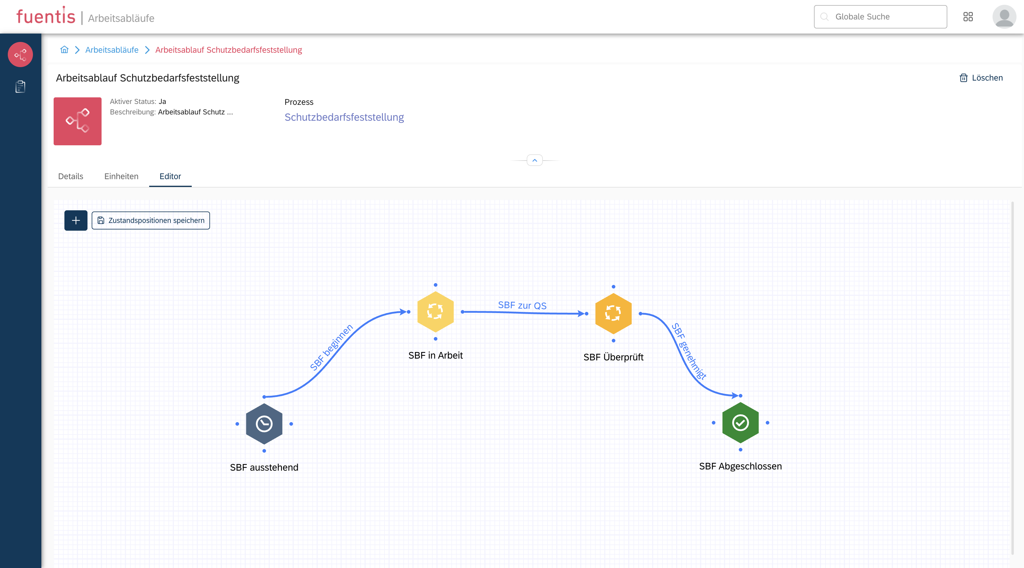The width and height of the screenshot is (1024, 568).
Task: Click the user avatar icon
Action: coord(1004,17)
